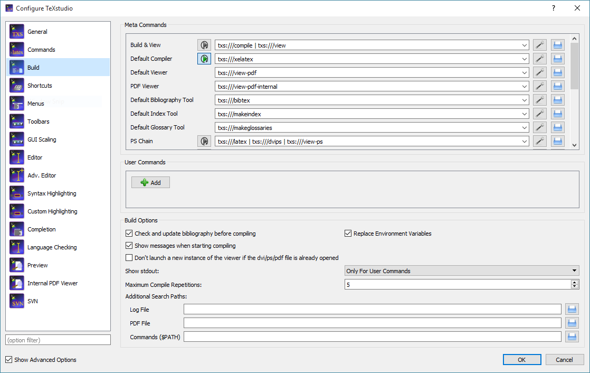
Task: Expand the Default Viewer dropdown
Action: (525, 73)
